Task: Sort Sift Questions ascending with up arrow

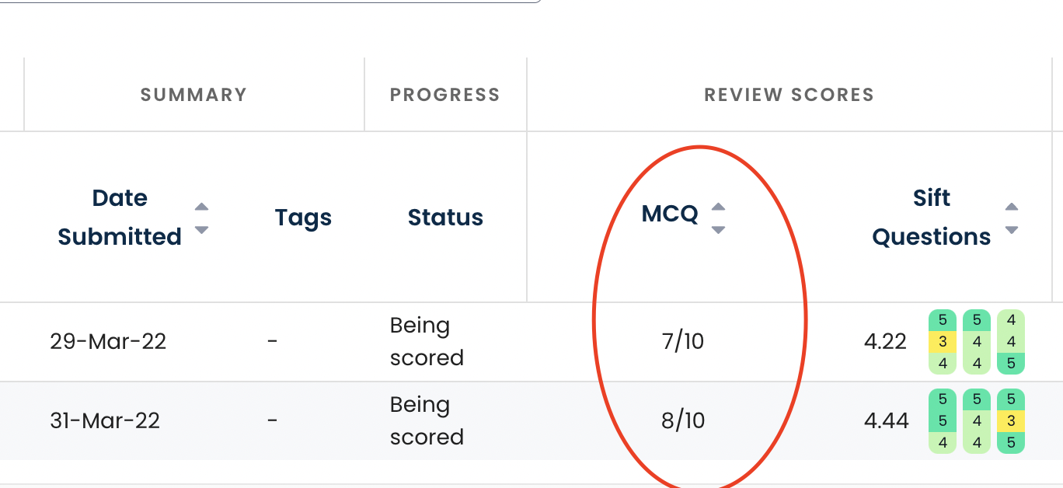Action: point(1011,207)
